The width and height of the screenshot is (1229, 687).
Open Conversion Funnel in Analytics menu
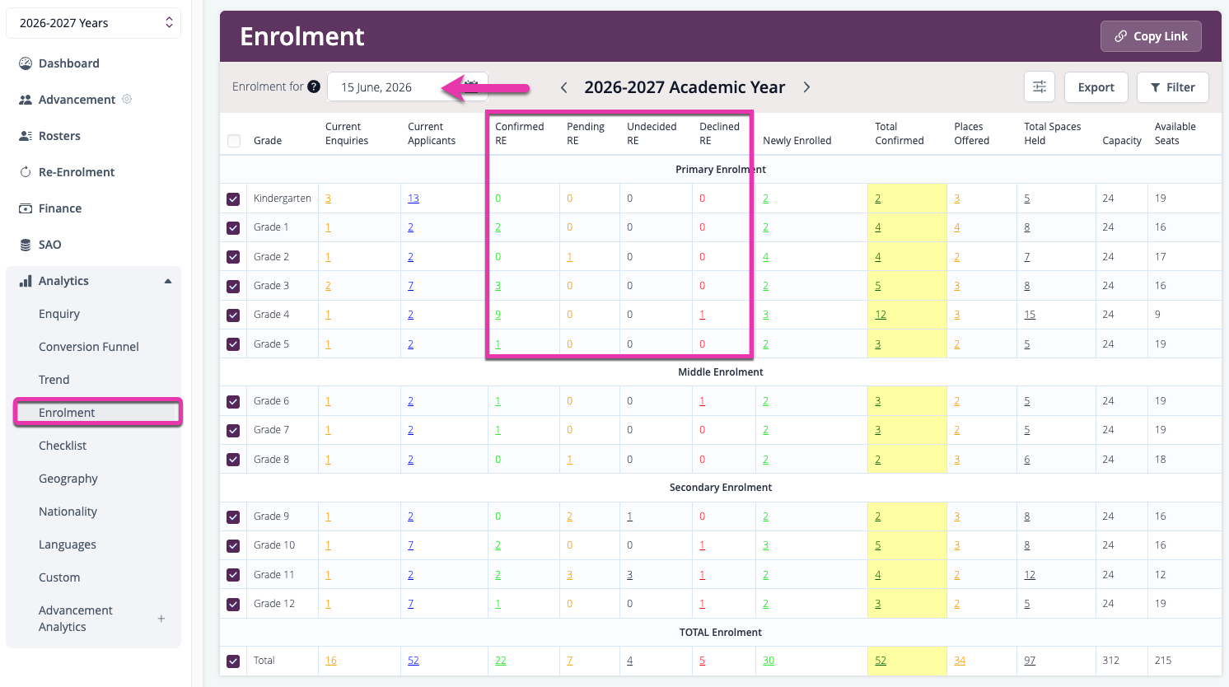pyautogui.click(x=89, y=347)
